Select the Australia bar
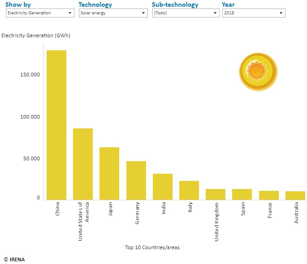 pyautogui.click(x=295, y=196)
